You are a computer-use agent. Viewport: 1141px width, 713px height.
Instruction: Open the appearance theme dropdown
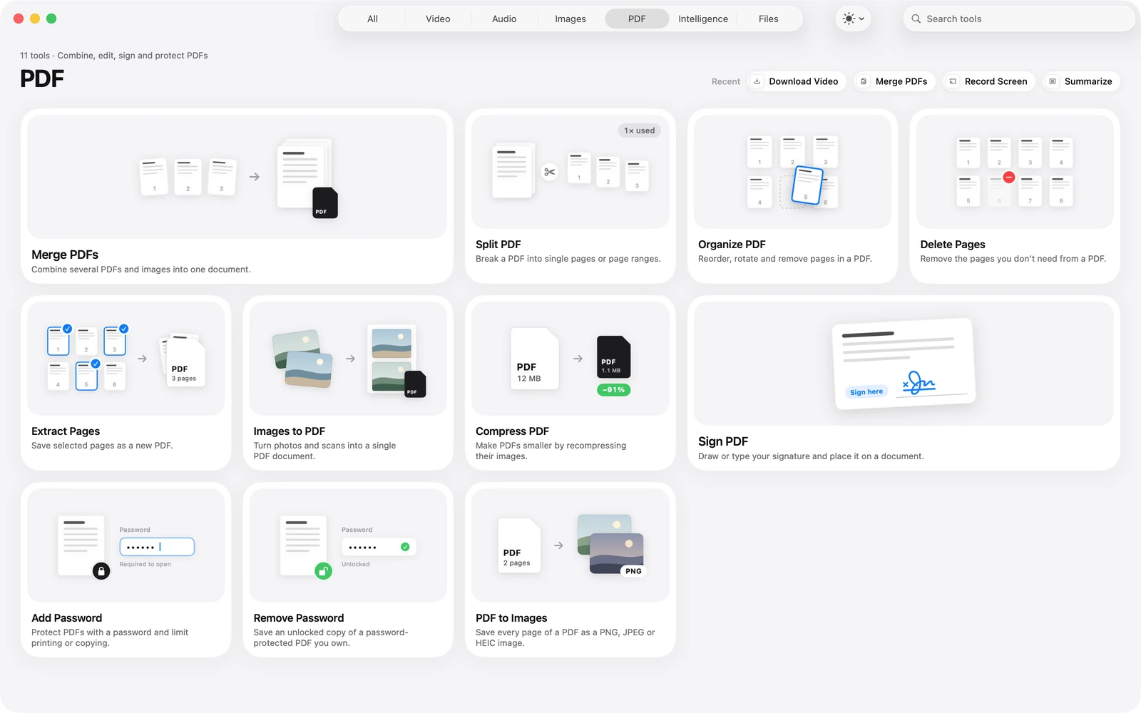[x=853, y=19]
